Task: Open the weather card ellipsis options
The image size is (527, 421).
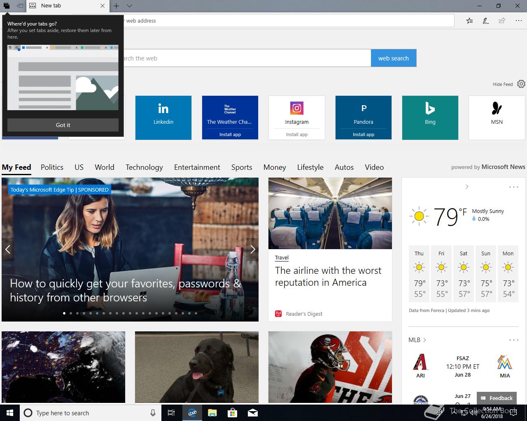Action: click(514, 187)
